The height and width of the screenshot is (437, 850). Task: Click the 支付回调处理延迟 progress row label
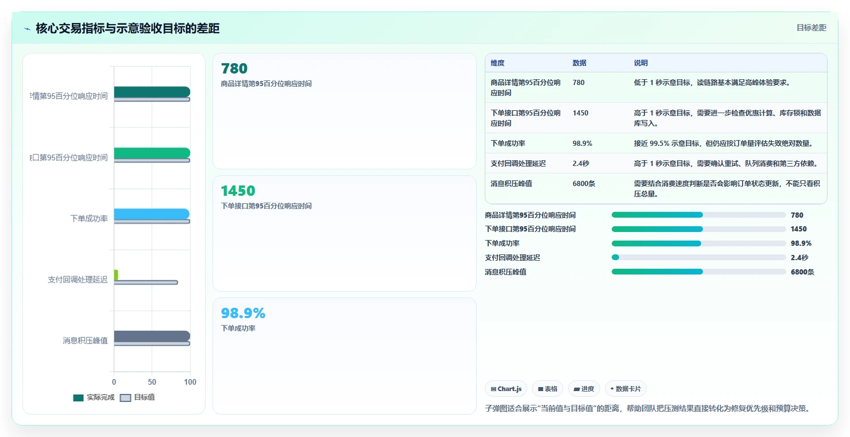(x=512, y=258)
